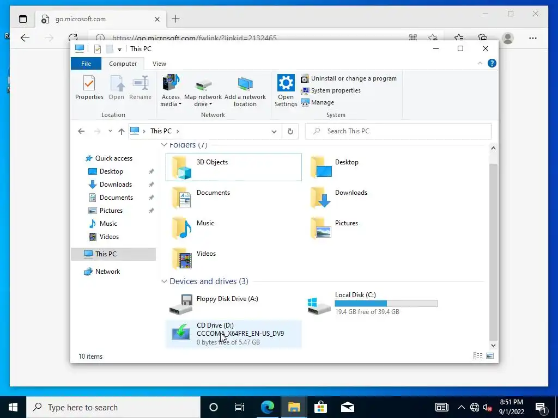
Task: Select Local Disk (C:)
Action: 372,304
